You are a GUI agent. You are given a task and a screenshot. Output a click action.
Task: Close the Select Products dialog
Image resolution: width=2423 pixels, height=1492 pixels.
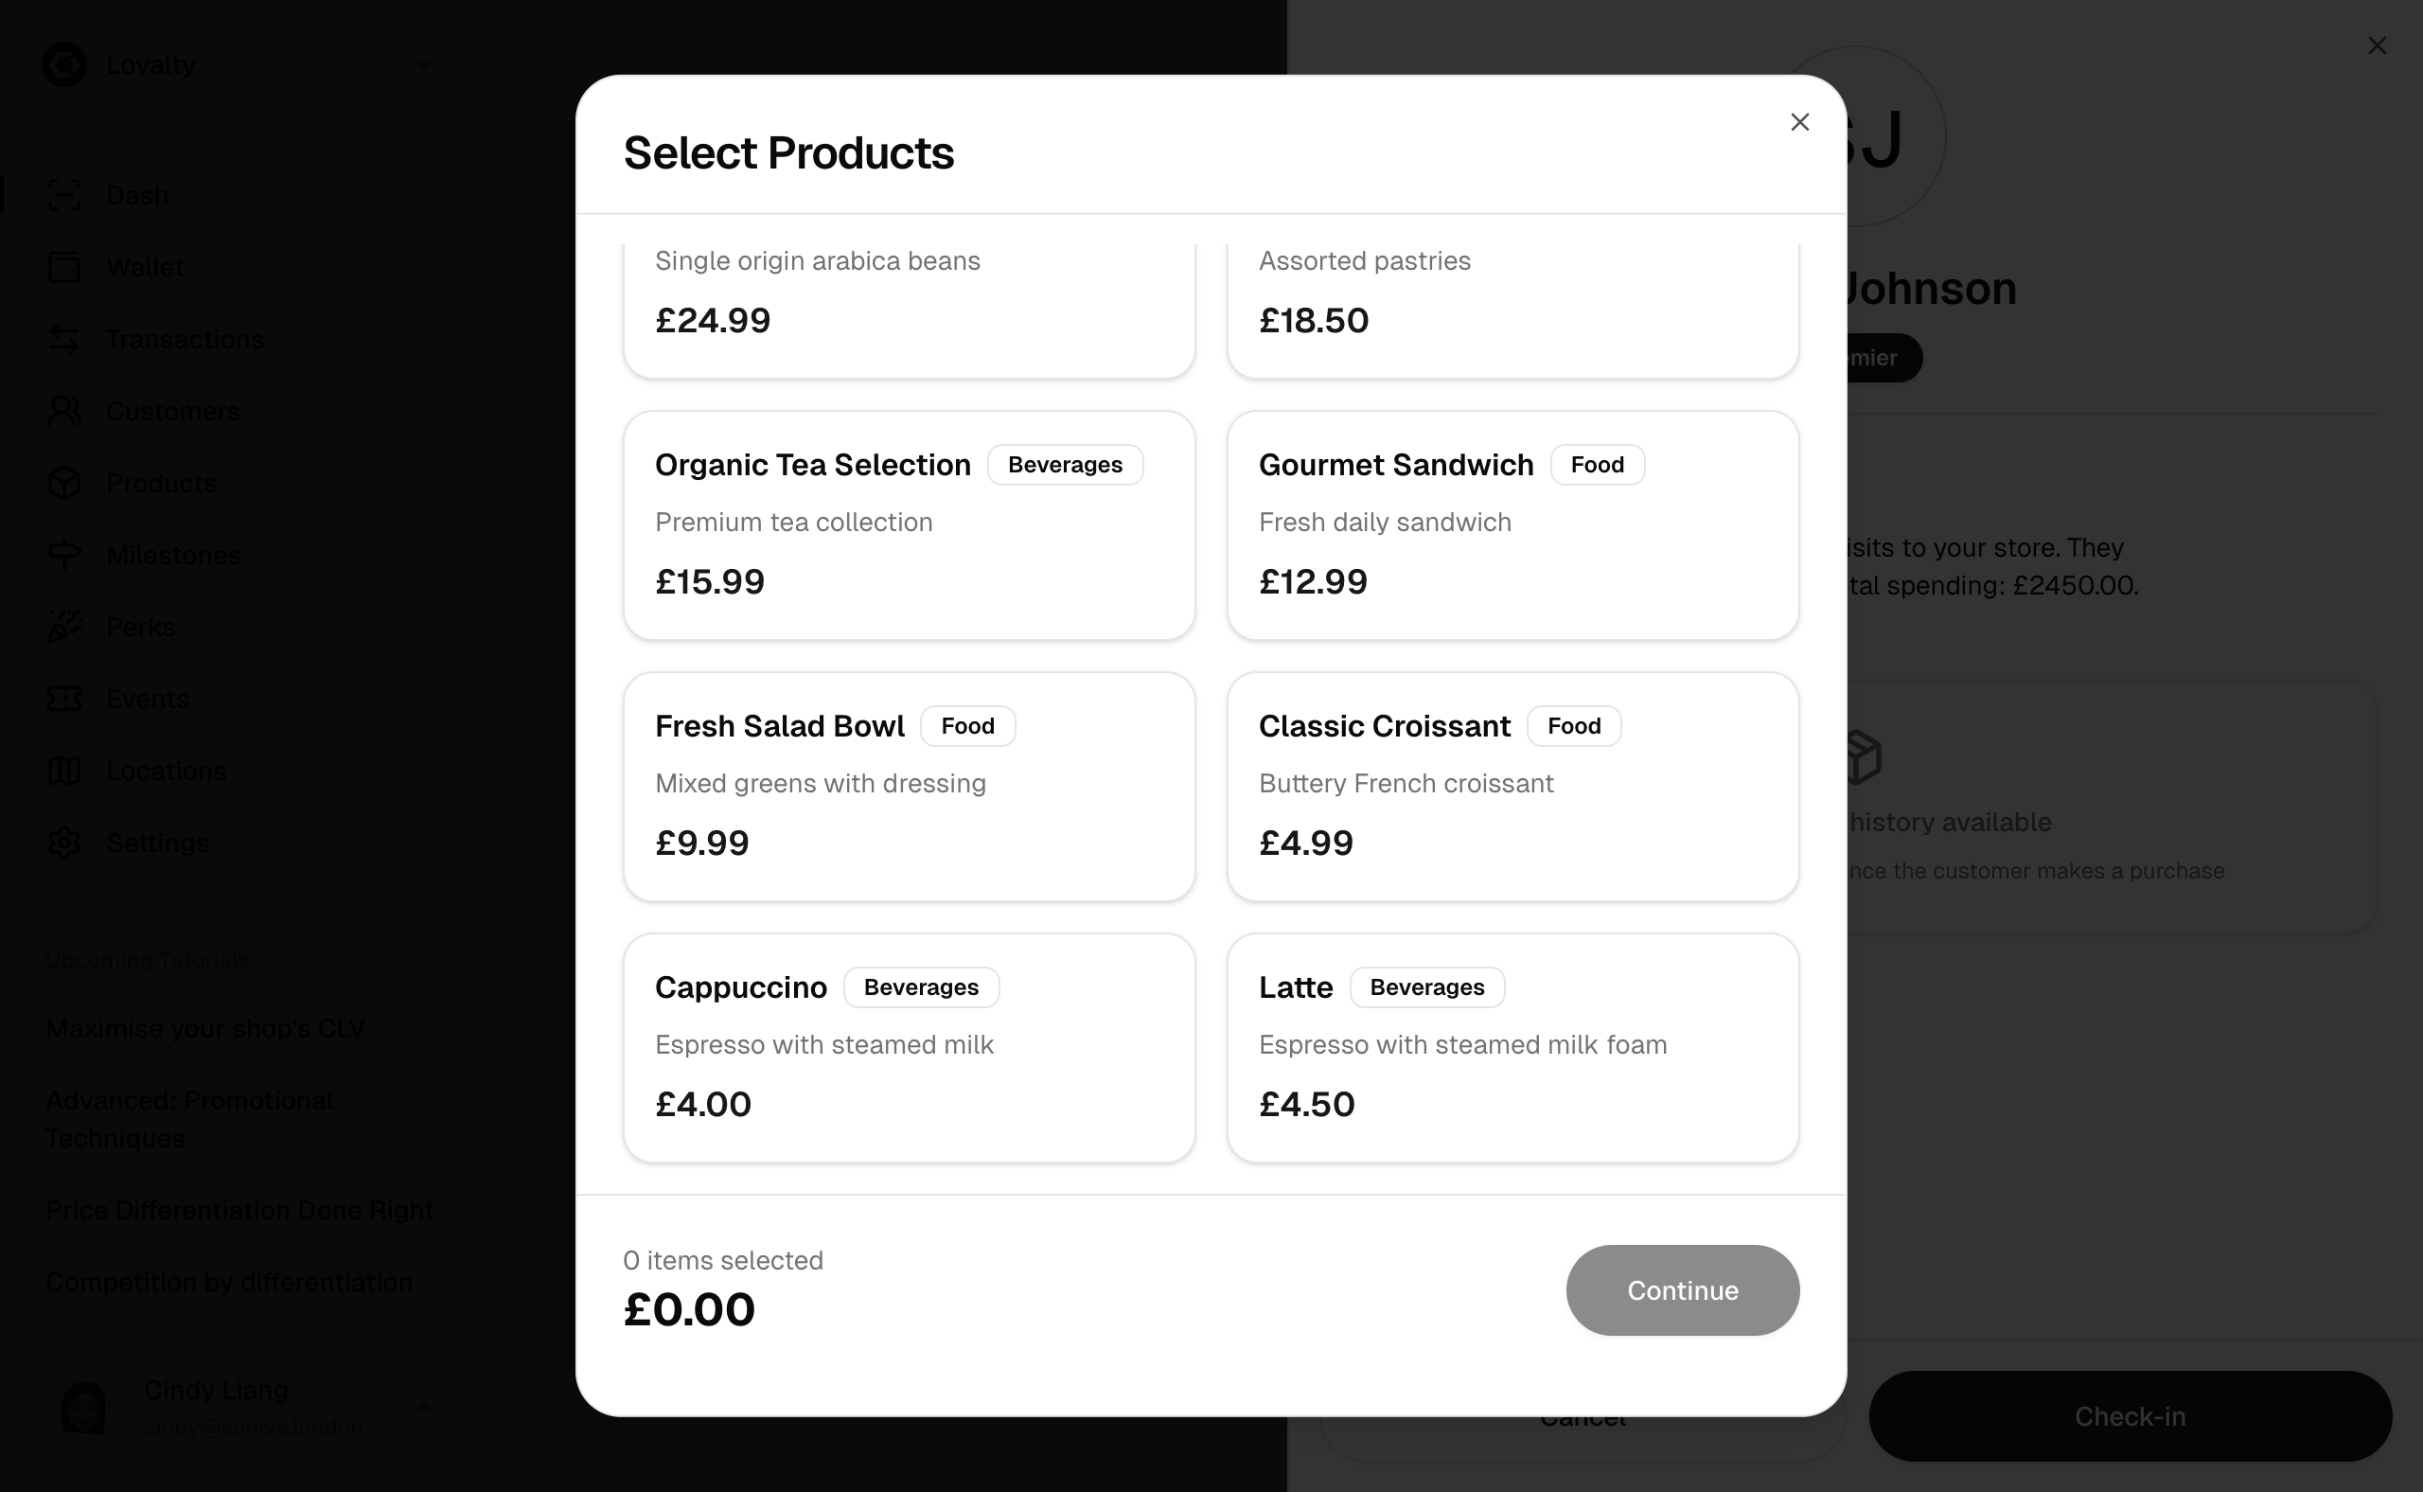1799,122
